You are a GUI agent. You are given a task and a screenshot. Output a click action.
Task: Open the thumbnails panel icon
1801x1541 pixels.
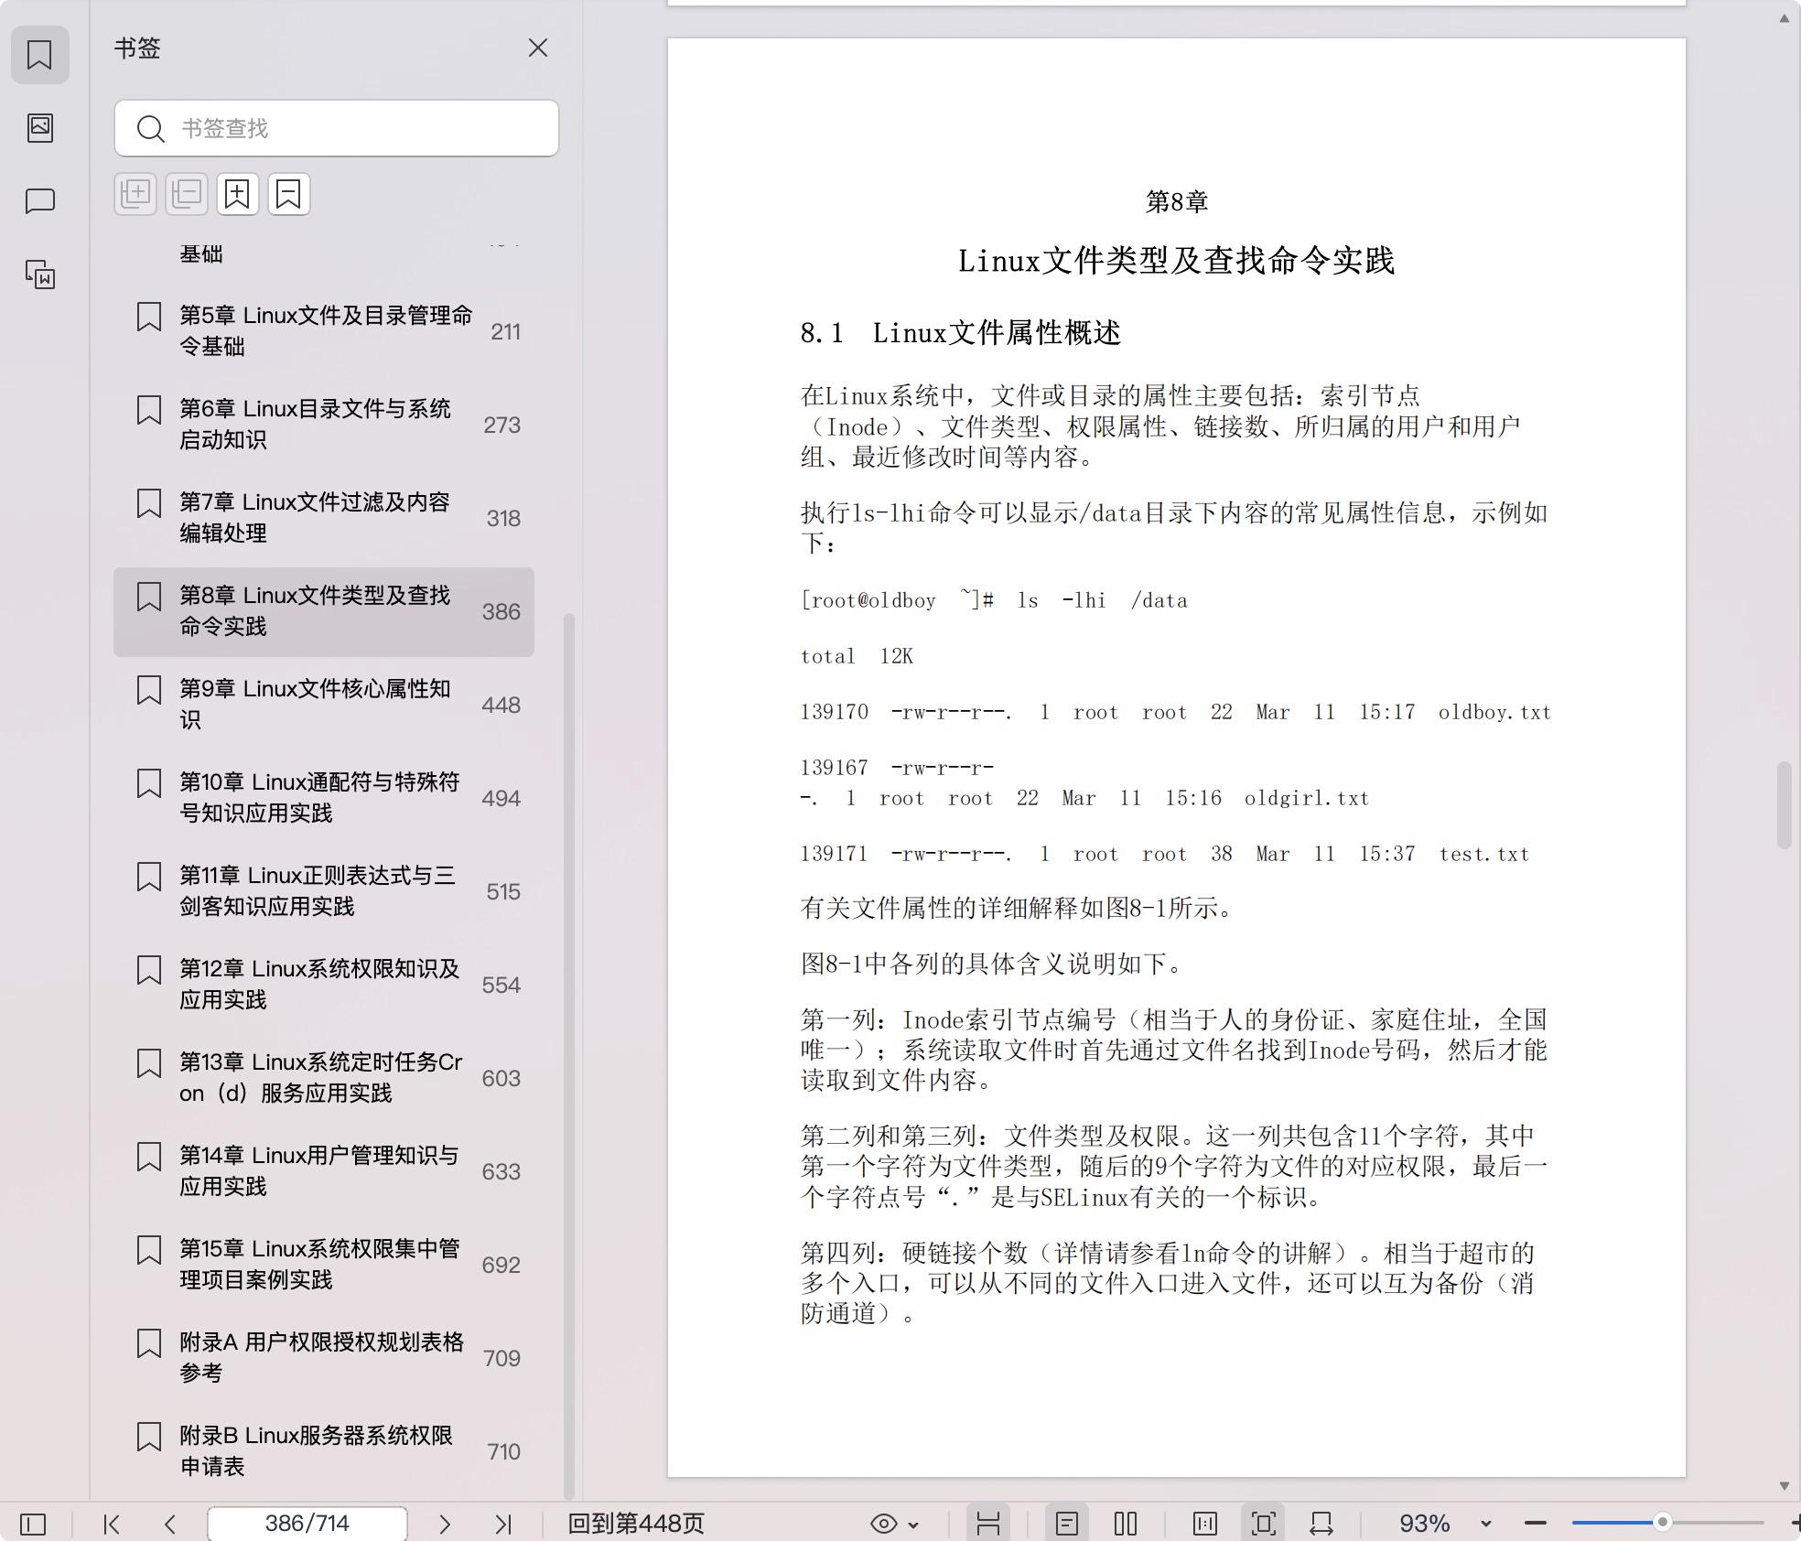click(x=39, y=127)
